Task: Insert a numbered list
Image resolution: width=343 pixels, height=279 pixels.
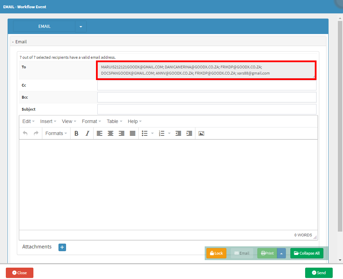Action: pyautogui.click(x=162, y=133)
